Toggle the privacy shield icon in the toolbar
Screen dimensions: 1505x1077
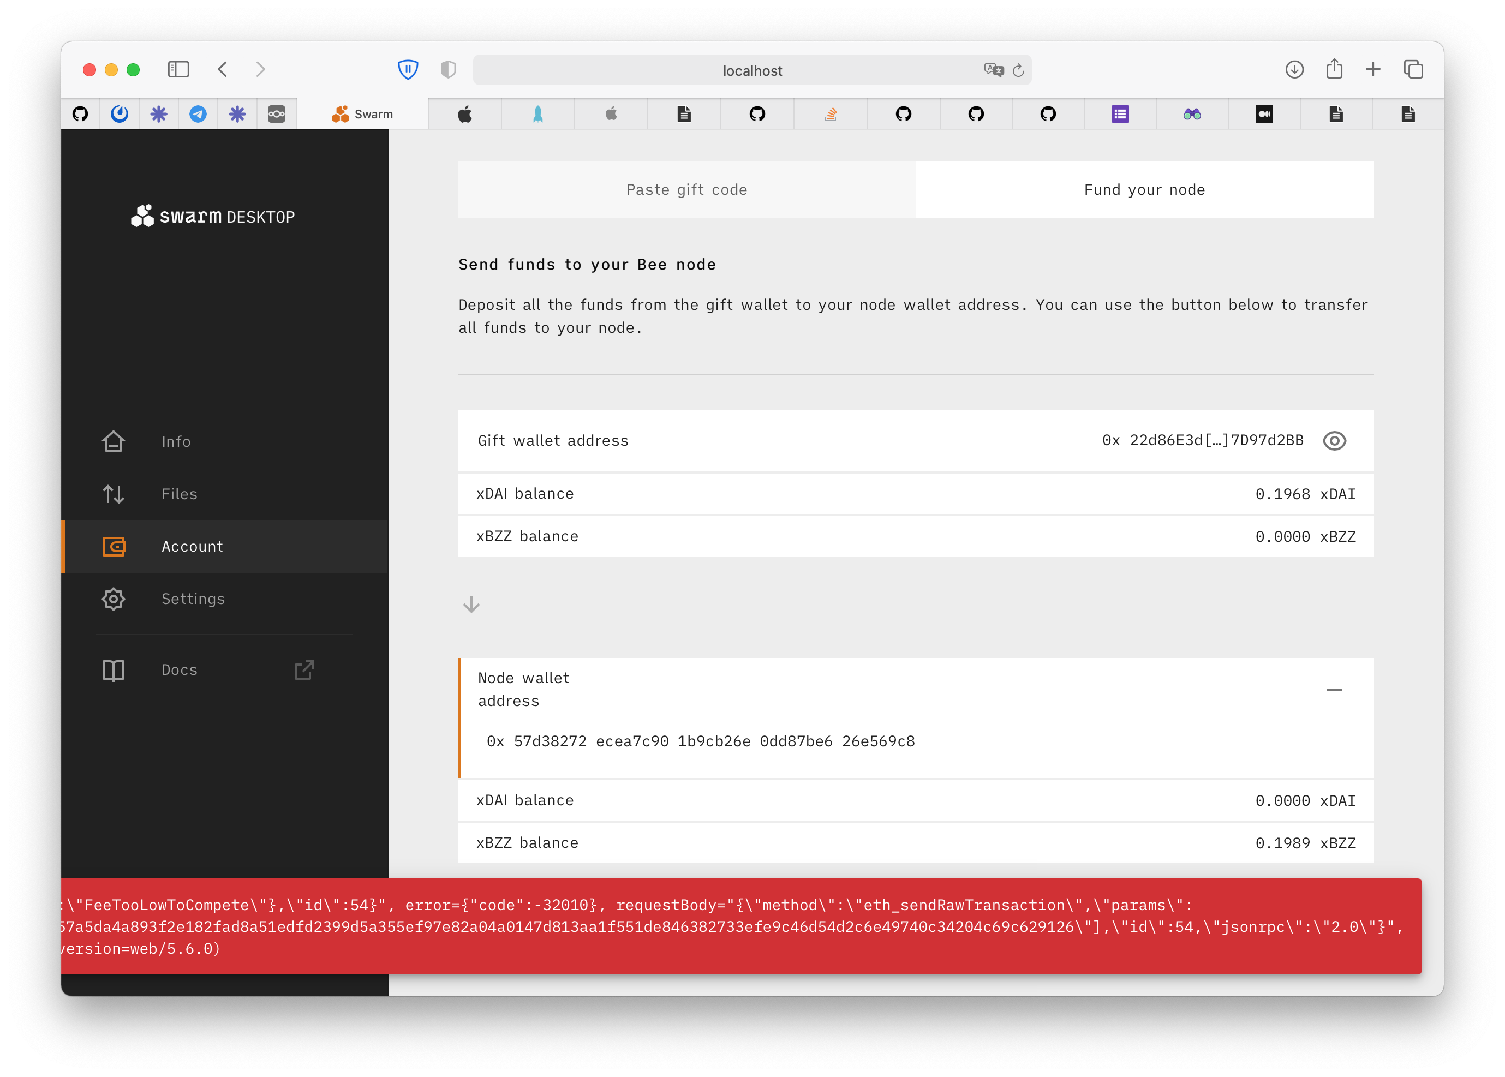pyautogui.click(x=408, y=70)
